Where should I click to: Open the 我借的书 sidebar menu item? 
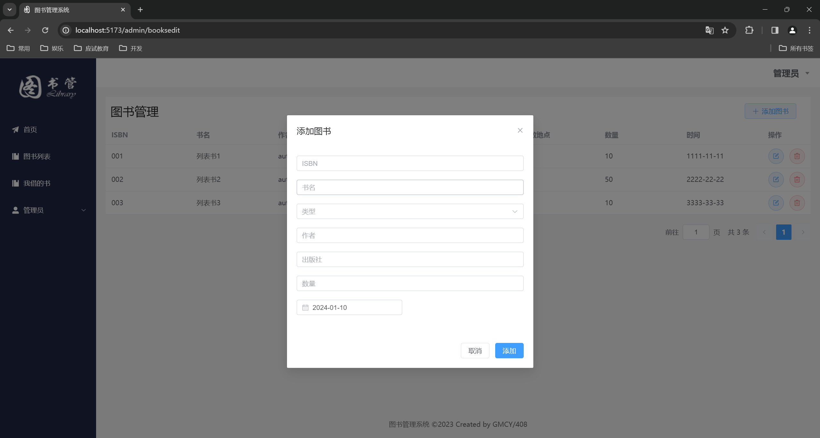click(x=48, y=183)
